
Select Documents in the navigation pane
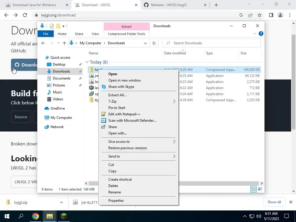(62, 78)
